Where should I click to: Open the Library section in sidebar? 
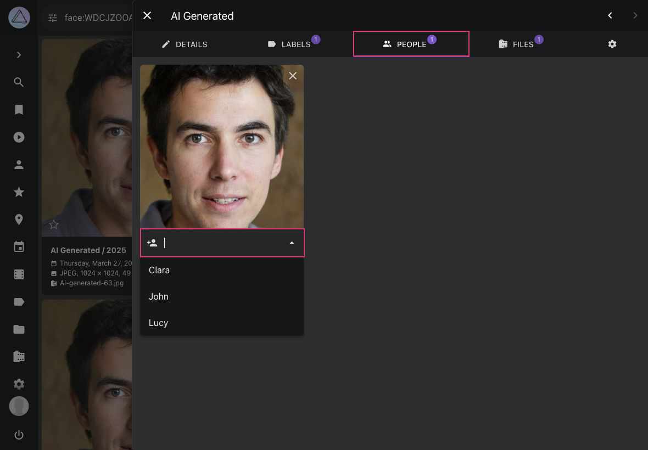tap(19, 356)
